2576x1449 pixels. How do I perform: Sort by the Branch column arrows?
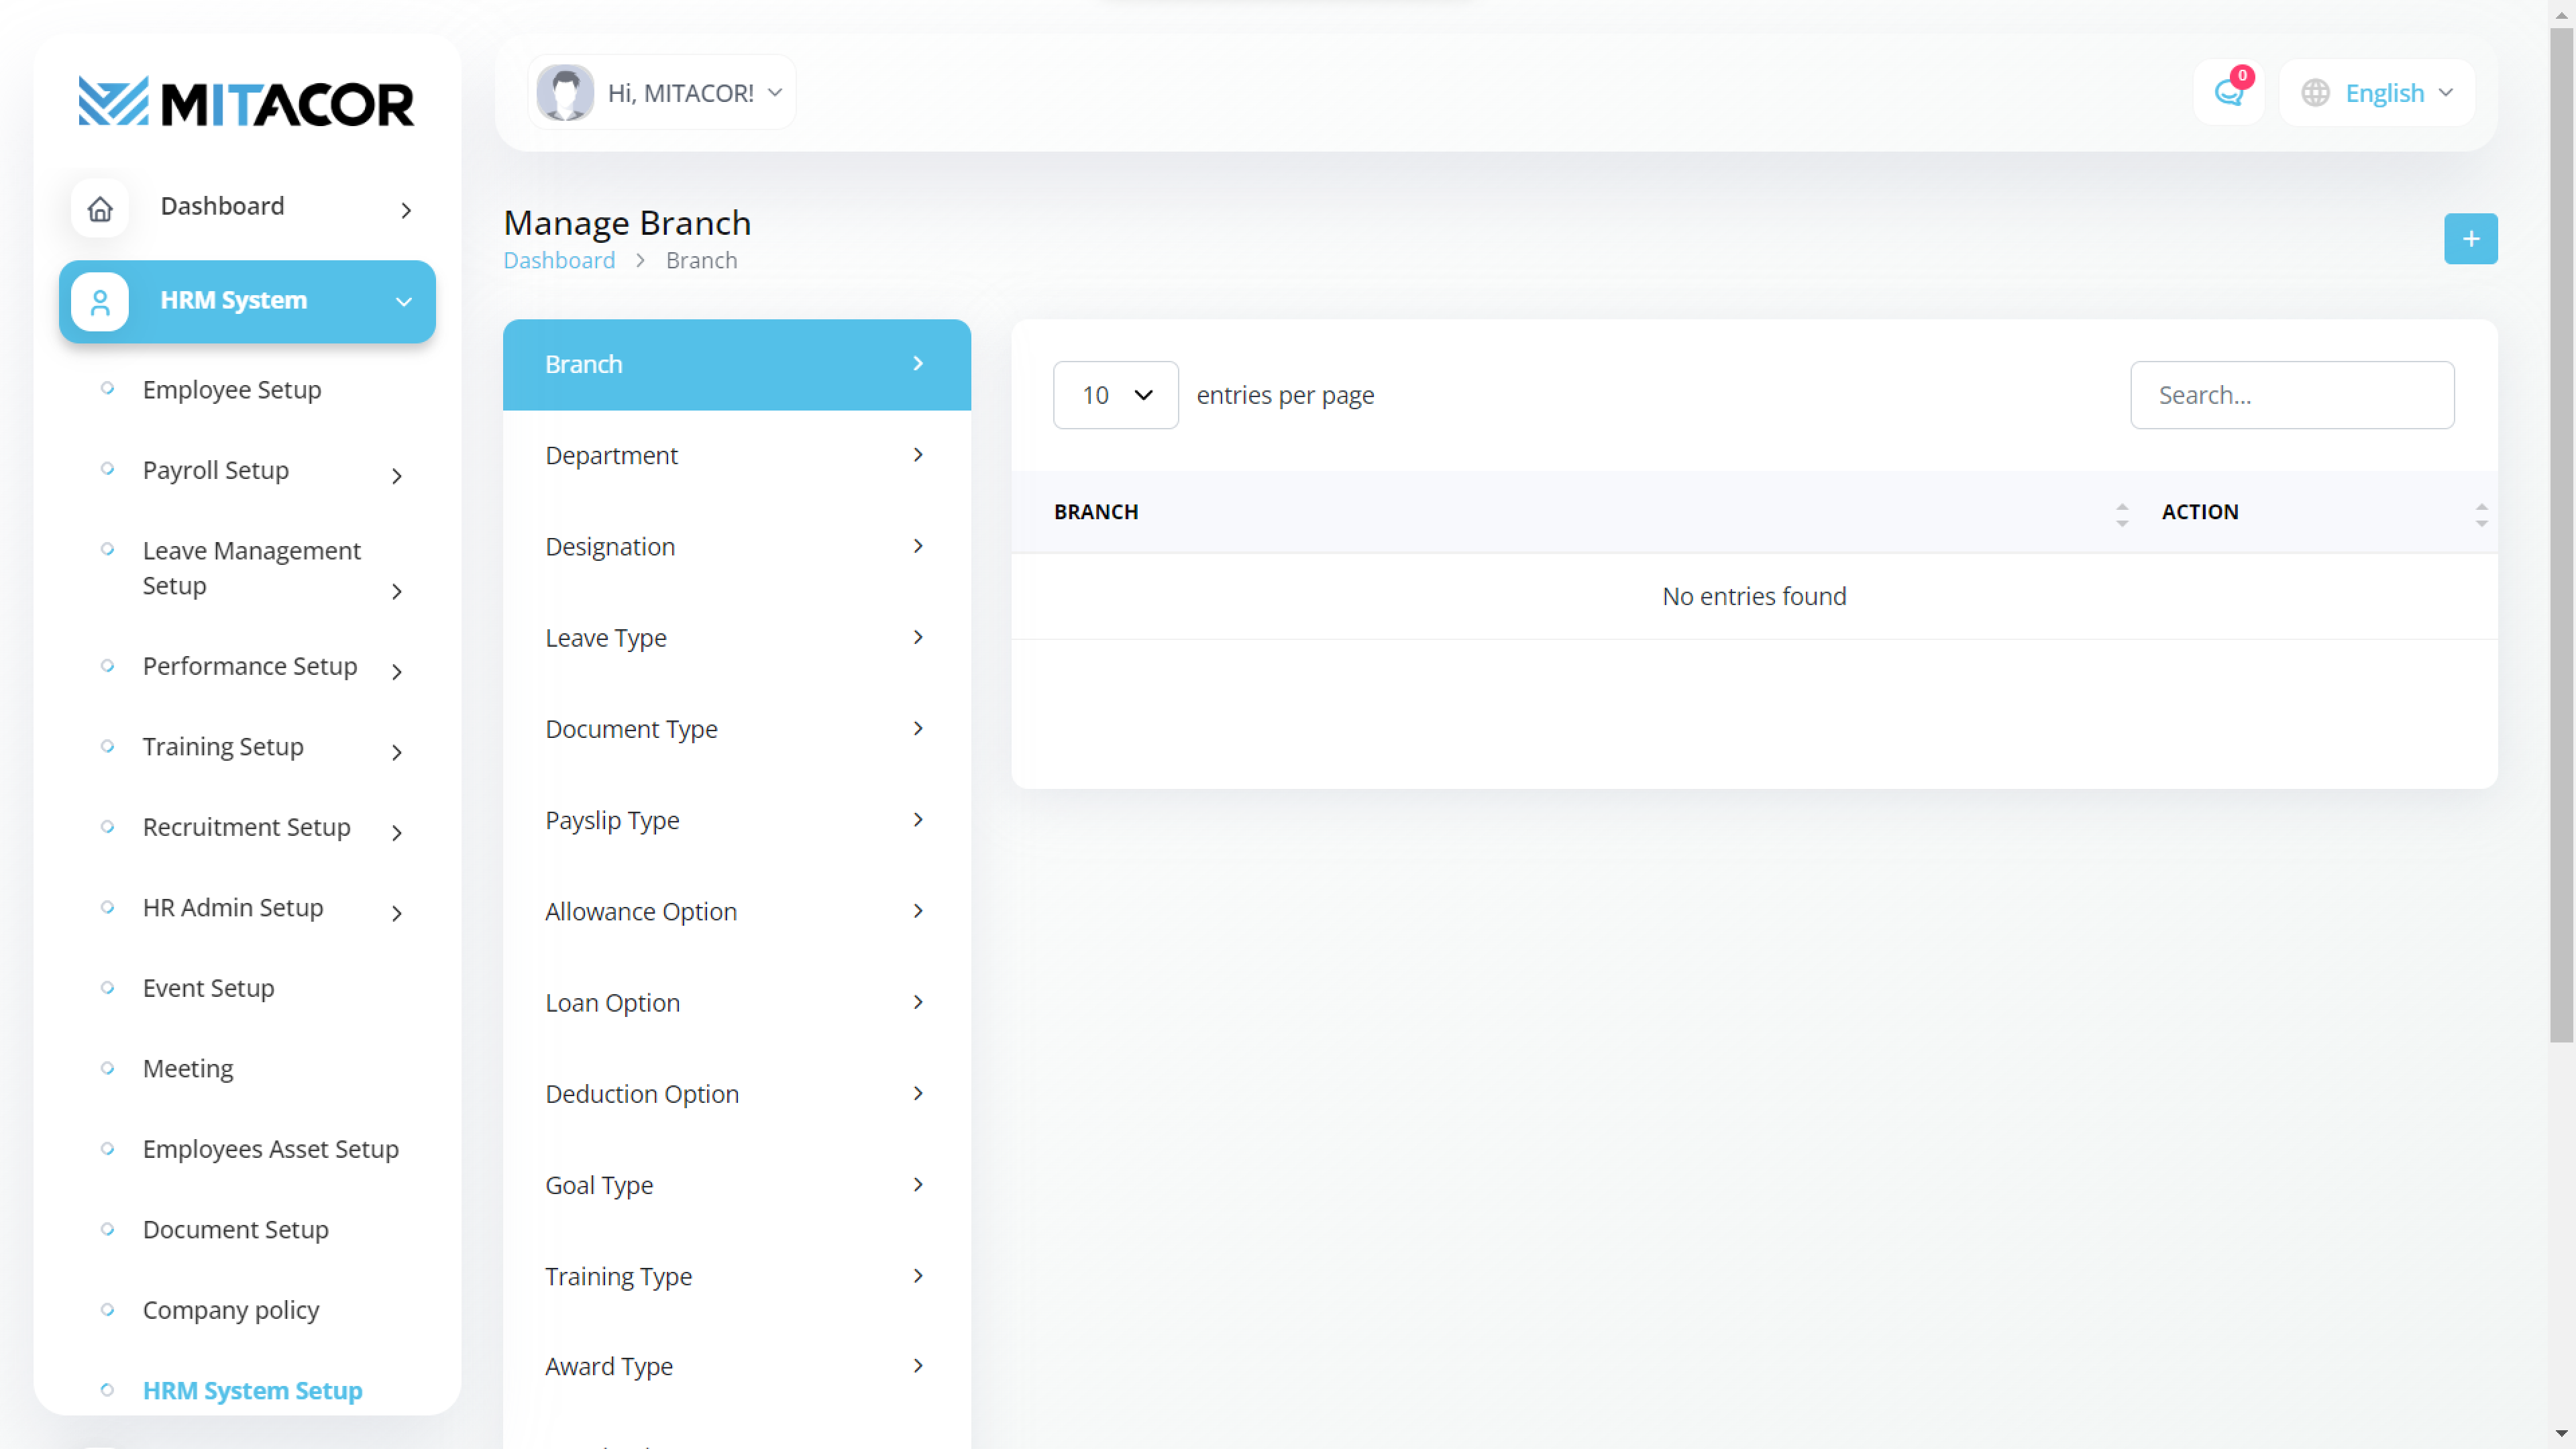[x=2121, y=514]
